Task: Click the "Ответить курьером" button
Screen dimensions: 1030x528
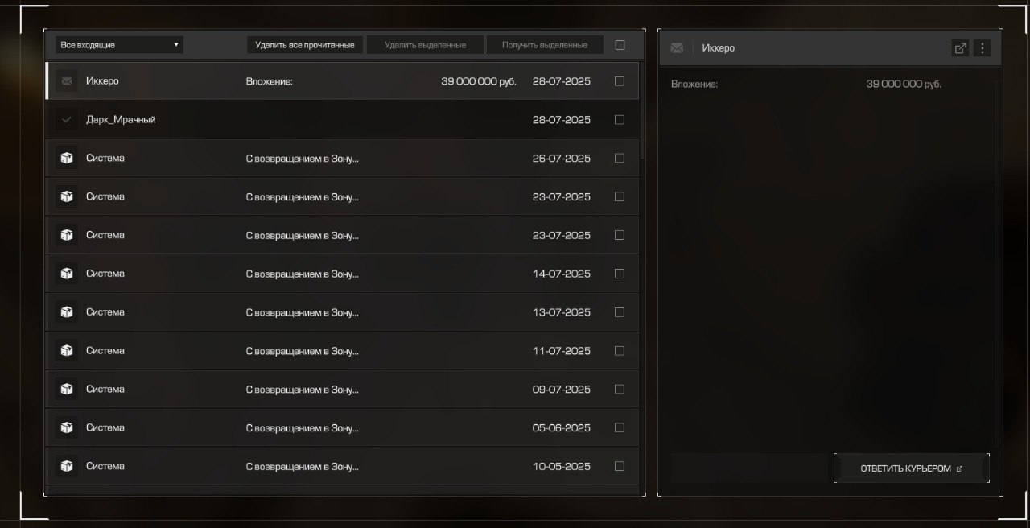Action: (x=911, y=468)
